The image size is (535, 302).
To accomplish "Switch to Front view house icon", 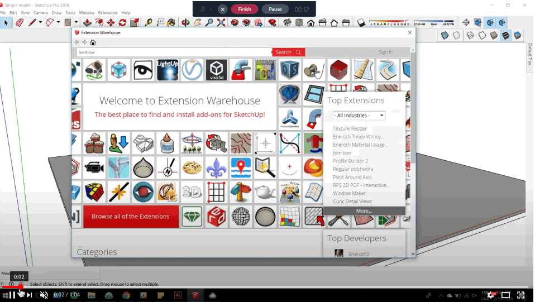I will (311, 23).
